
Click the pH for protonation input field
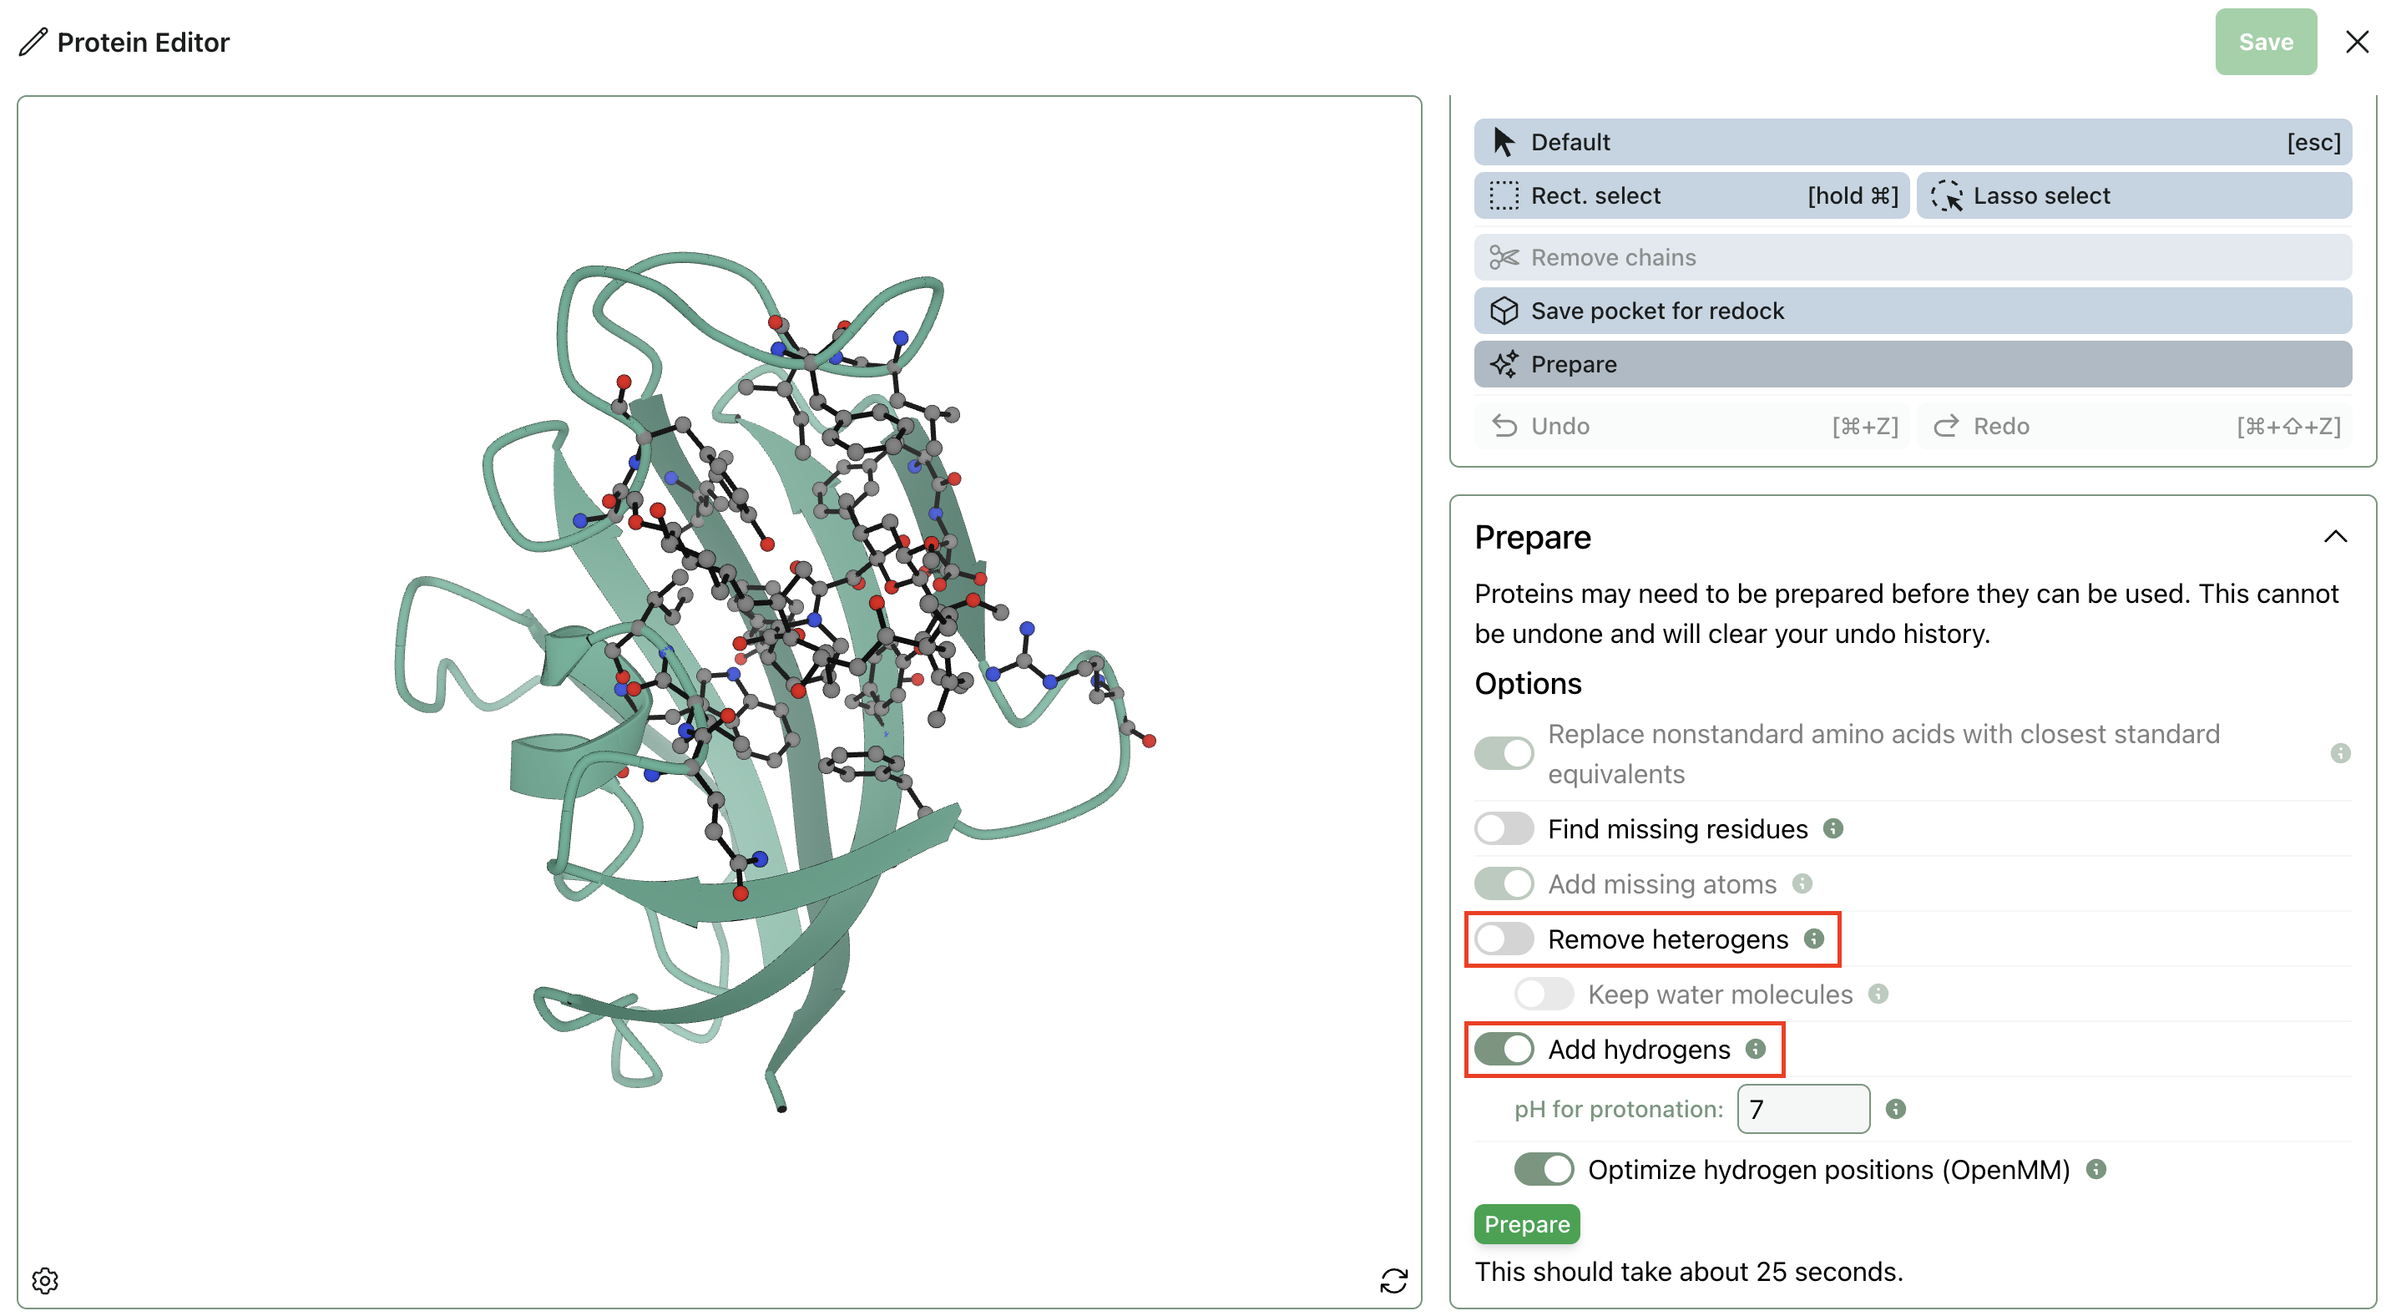[1802, 1108]
